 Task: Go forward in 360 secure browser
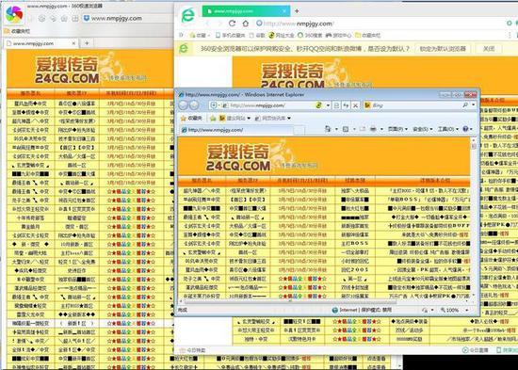point(219,24)
